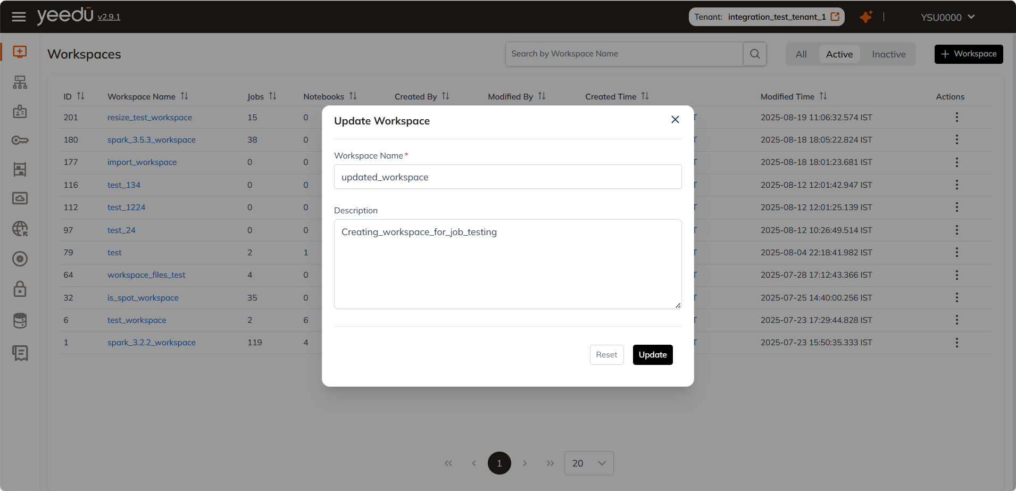
Task: Sort table by Modified Time column
Action: 823,96
